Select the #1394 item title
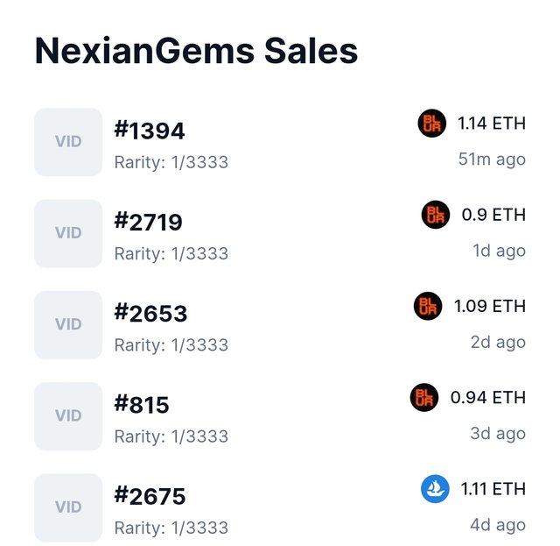The width and height of the screenshot is (560, 546). (x=150, y=131)
